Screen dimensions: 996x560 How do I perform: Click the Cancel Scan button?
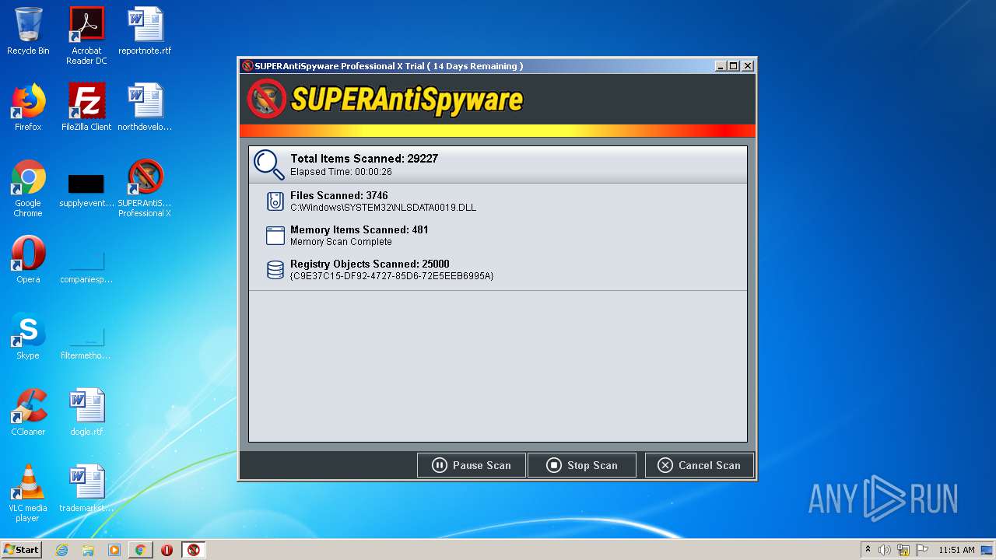(x=699, y=465)
